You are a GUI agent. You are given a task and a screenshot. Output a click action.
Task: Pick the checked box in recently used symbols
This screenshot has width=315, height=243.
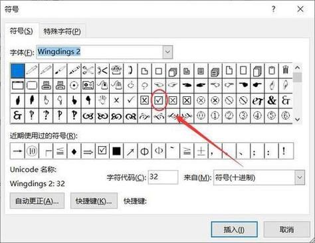[102, 151]
